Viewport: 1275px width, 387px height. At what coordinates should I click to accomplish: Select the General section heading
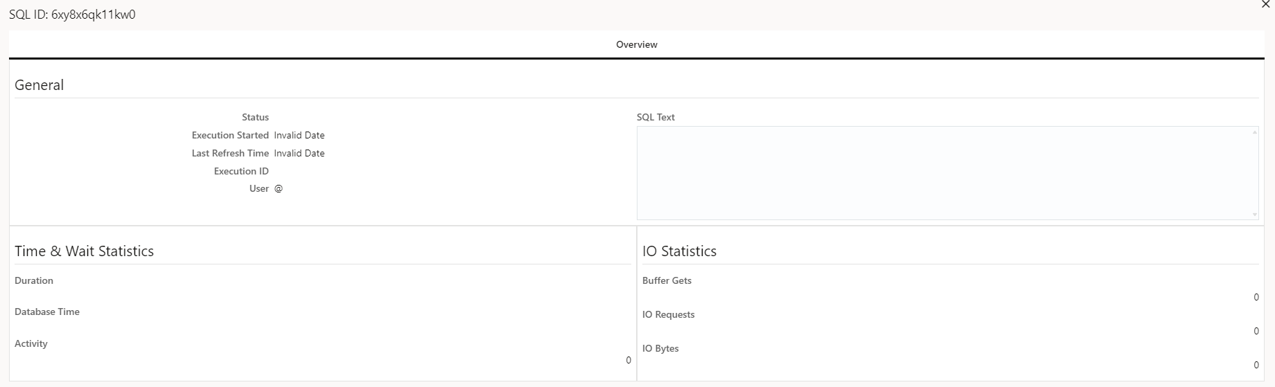(x=39, y=85)
